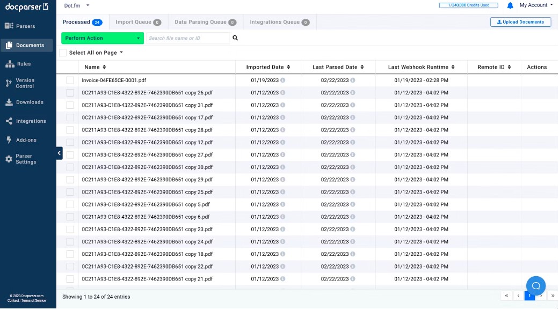Screen dimensions: 559x310
Task: Show import info icon for copy 12.pdf
Action: [x=282, y=142]
